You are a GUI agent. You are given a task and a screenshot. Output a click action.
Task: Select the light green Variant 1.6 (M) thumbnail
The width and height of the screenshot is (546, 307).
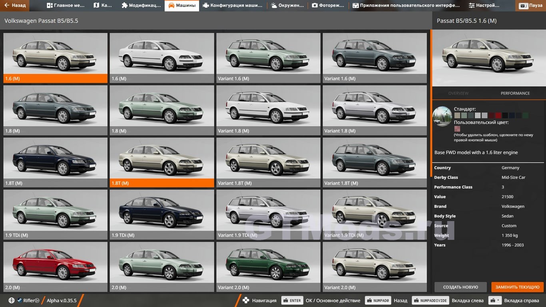click(x=268, y=58)
